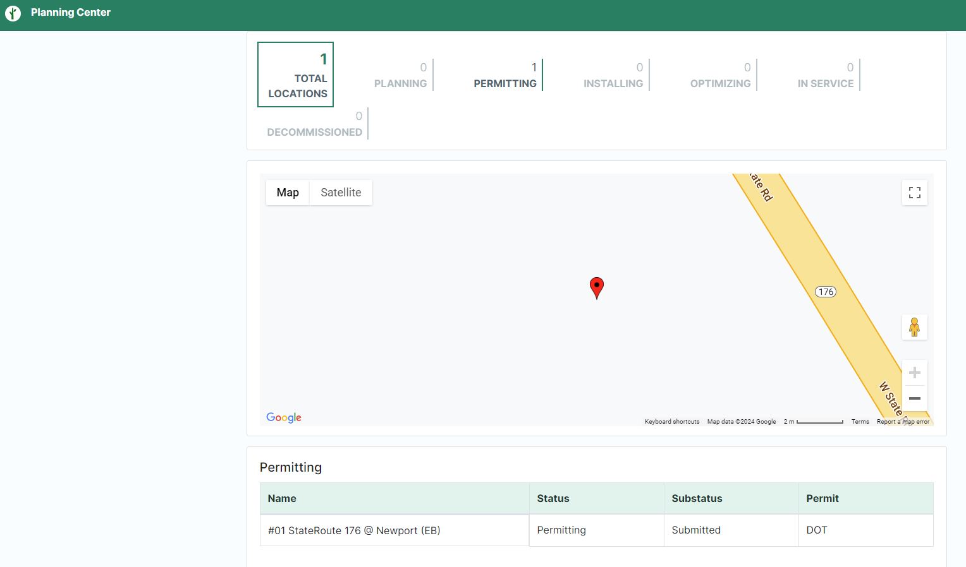966x567 pixels.
Task: Open #01 StateRoute 176 @ Newport row
Action: 354,530
